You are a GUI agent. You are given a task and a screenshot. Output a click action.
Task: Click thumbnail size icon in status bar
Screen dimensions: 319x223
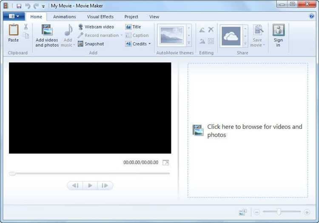[x=242, y=212]
